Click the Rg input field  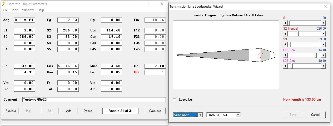[x=111, y=20]
